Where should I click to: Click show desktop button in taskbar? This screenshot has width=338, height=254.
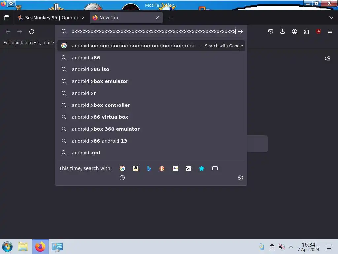coord(329,247)
